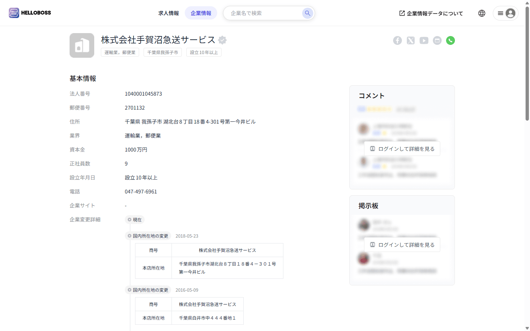Click the 基本情報 heading
This screenshot has height=331, width=530.
(x=83, y=79)
